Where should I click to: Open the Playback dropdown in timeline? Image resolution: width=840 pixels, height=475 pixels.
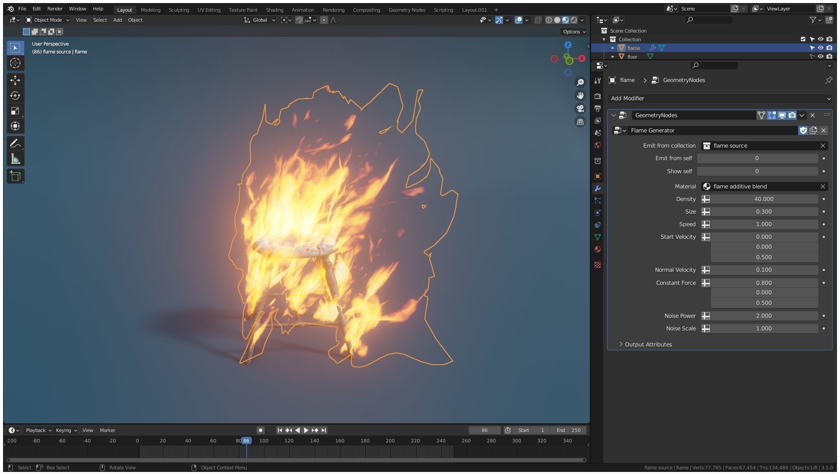click(x=38, y=430)
